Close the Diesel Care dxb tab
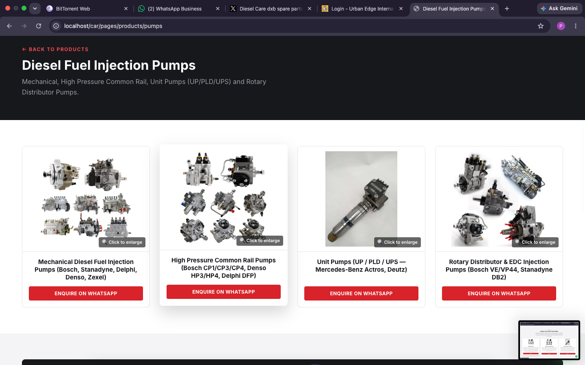The height and width of the screenshot is (365, 585). 310,9
